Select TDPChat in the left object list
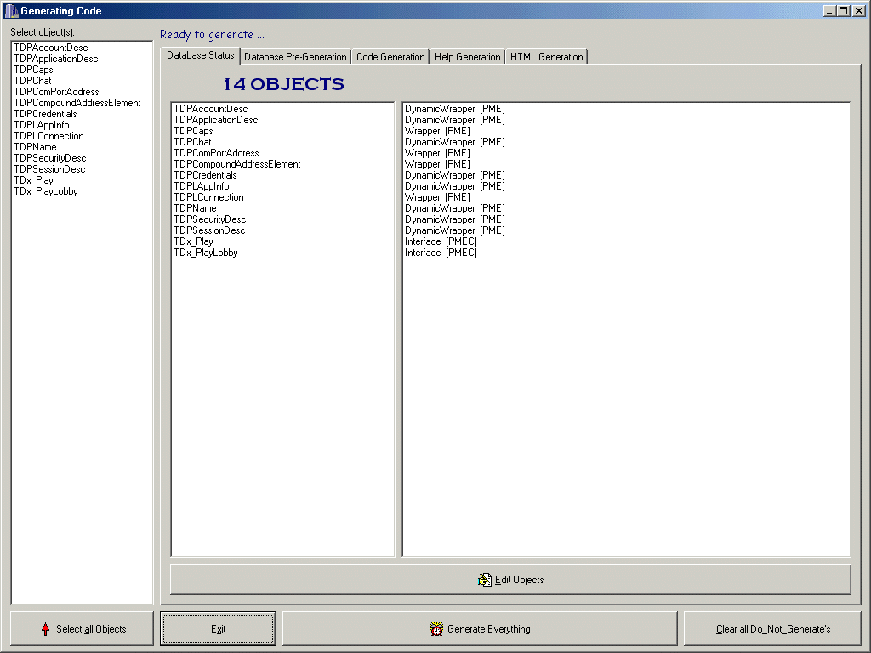Viewport: 871px width, 653px height. [x=32, y=81]
